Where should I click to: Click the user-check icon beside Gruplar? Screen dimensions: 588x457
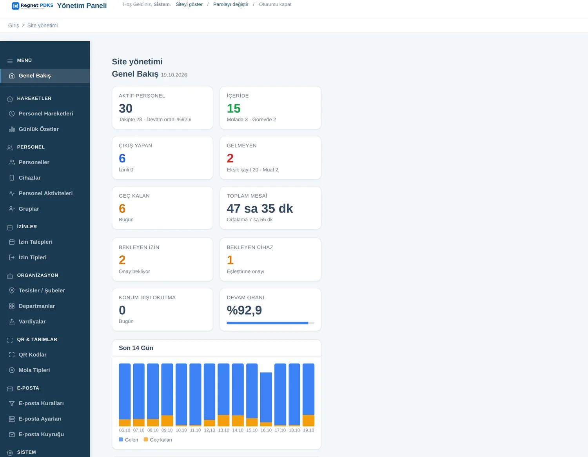(x=12, y=209)
